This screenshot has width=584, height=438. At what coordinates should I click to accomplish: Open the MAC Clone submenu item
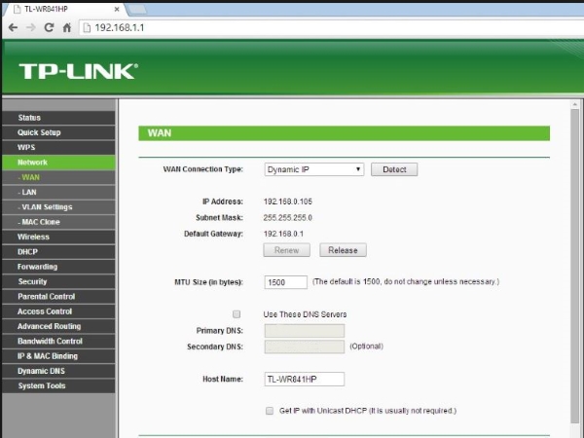58,222
